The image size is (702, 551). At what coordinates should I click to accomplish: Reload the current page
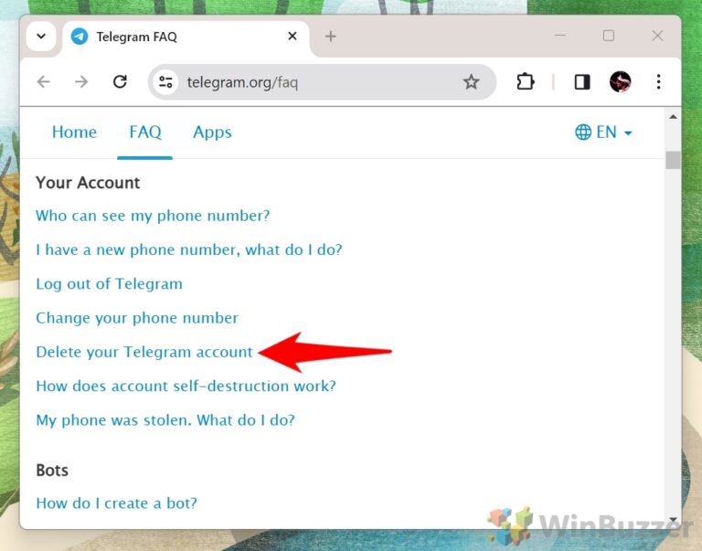pyautogui.click(x=120, y=82)
